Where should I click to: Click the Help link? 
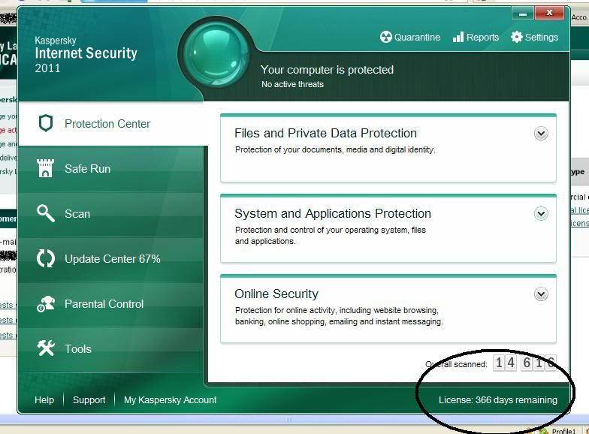coord(44,399)
